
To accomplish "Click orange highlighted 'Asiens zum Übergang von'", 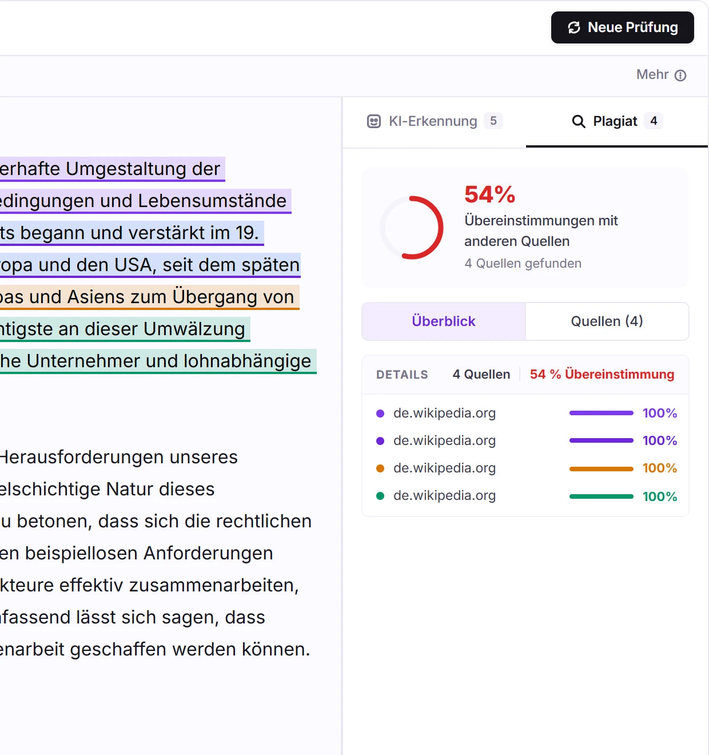I will pyautogui.click(x=181, y=297).
